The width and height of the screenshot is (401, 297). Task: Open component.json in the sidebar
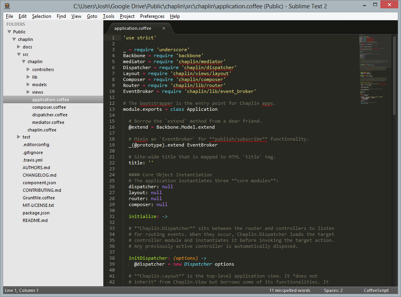tap(39, 183)
